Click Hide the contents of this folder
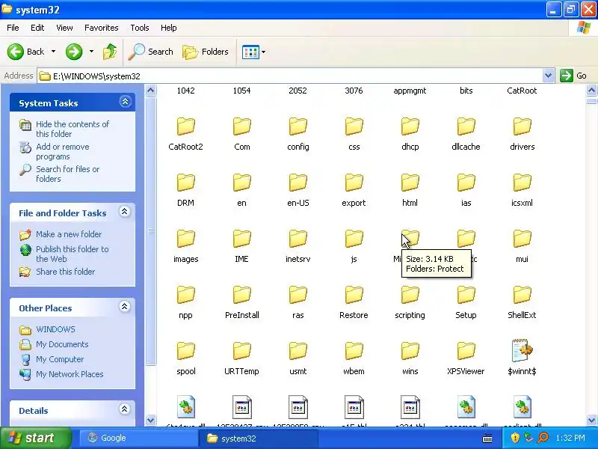Screen dimensions: 598x449 pyautogui.click(x=73, y=129)
